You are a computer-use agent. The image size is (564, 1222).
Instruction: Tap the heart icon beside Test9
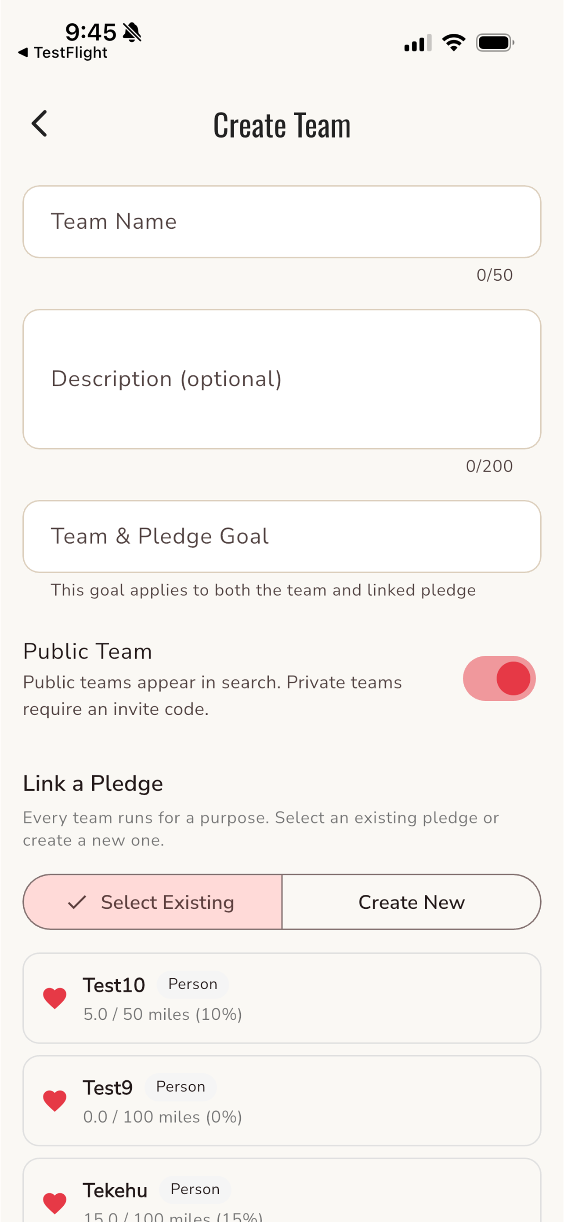coord(54,1100)
